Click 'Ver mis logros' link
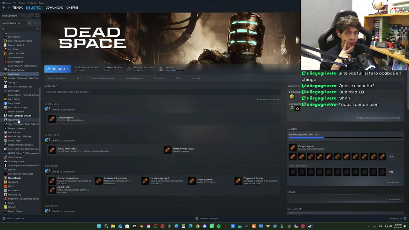The width and height of the screenshot is (409, 230). click(x=393, y=182)
